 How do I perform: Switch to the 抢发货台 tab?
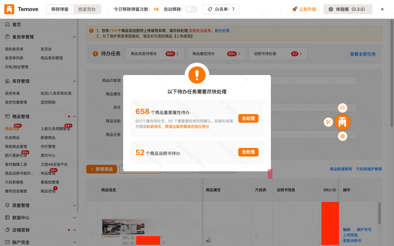pos(87,9)
